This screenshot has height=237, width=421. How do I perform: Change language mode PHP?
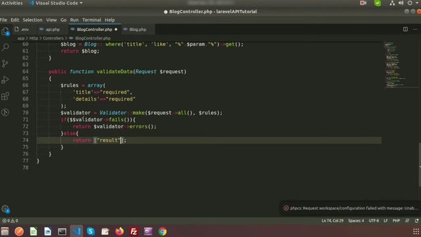pyautogui.click(x=396, y=221)
